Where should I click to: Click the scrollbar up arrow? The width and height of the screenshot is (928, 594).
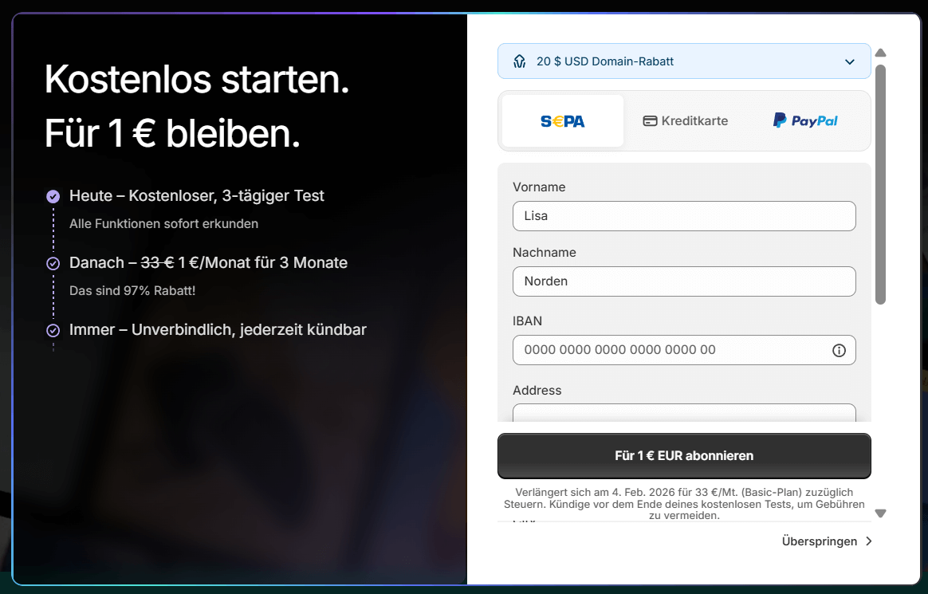[880, 53]
